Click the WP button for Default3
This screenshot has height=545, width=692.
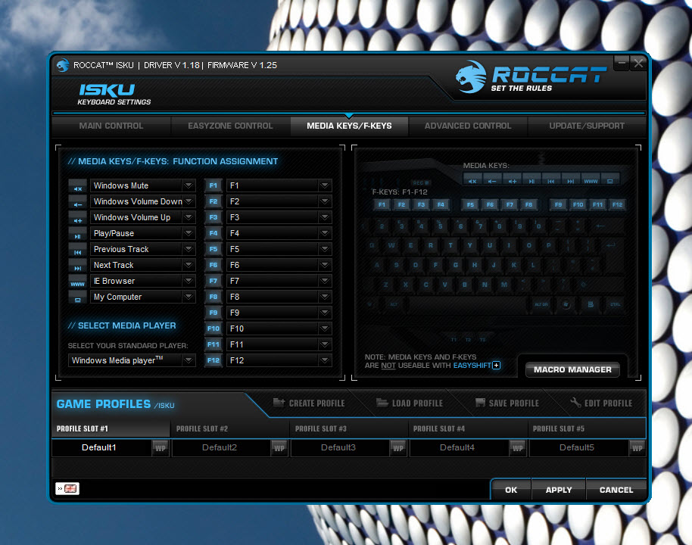coord(398,448)
